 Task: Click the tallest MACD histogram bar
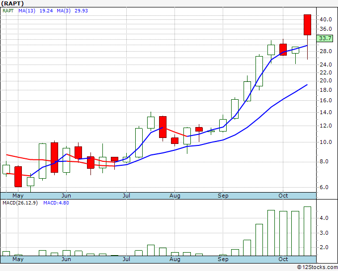tap(307, 231)
